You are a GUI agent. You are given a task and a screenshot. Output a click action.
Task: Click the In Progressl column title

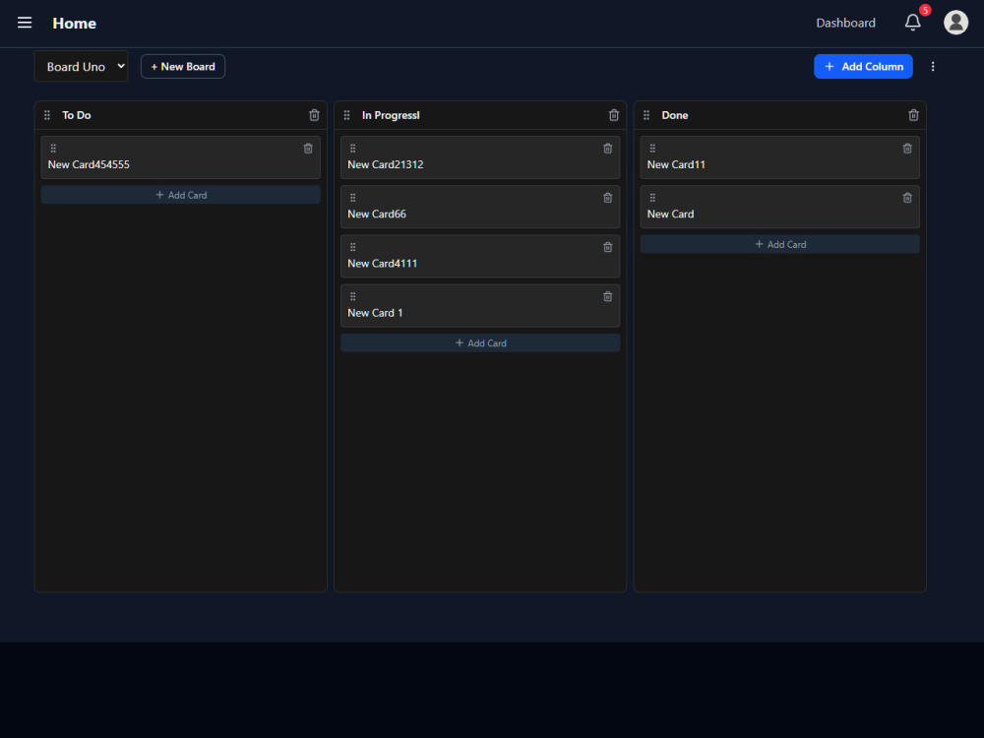(x=391, y=115)
